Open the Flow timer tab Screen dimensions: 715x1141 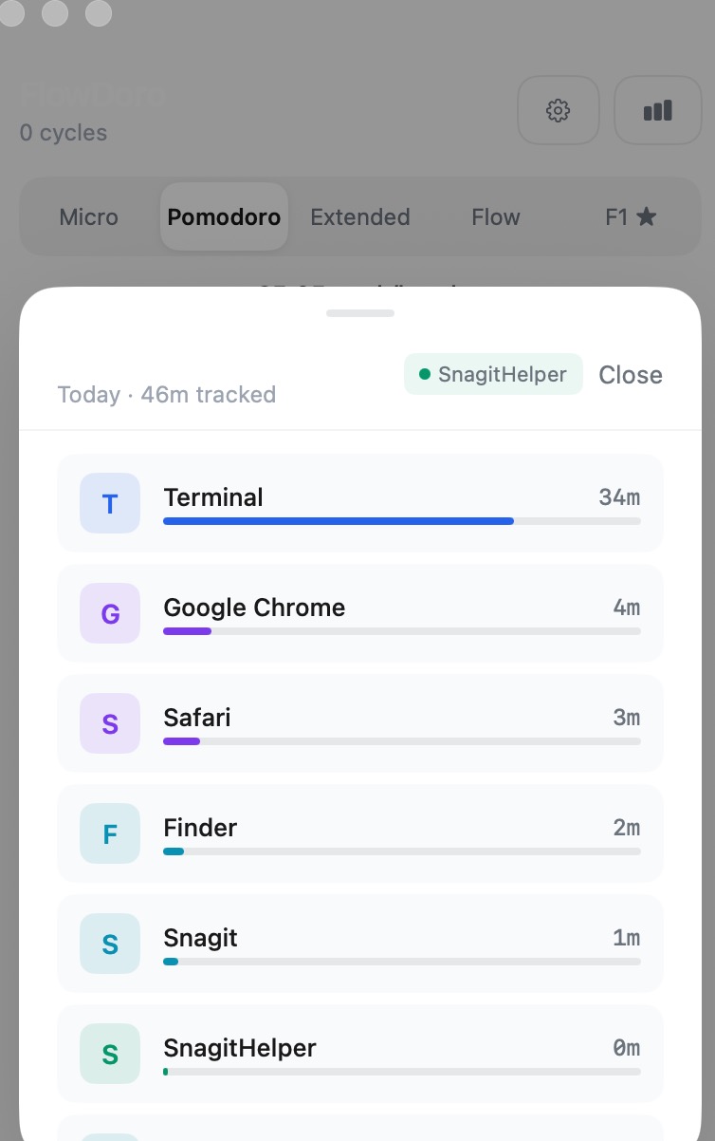pos(495,216)
